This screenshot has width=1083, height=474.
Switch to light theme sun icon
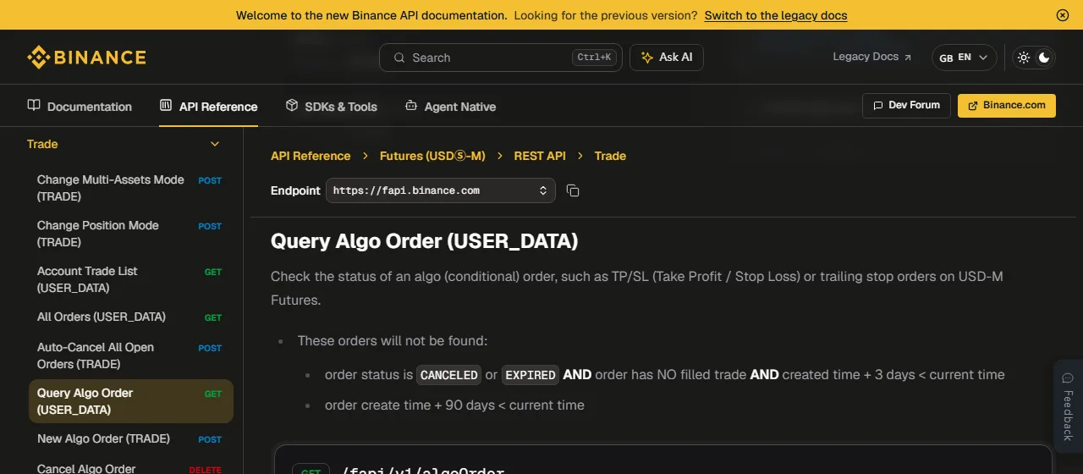[x=1024, y=58]
